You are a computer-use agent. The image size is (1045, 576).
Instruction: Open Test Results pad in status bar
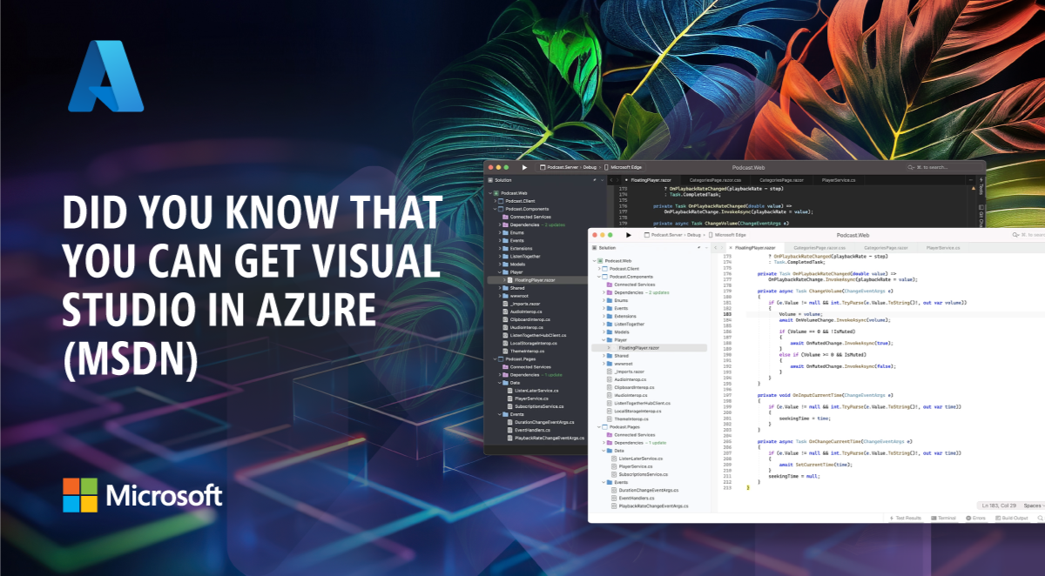(906, 518)
